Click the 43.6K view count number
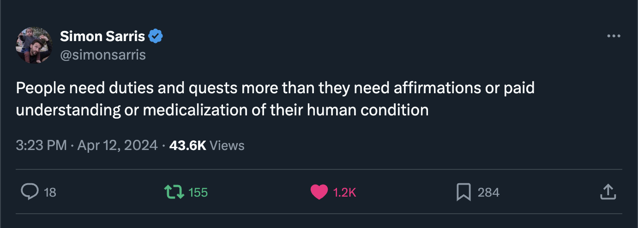 (x=187, y=145)
